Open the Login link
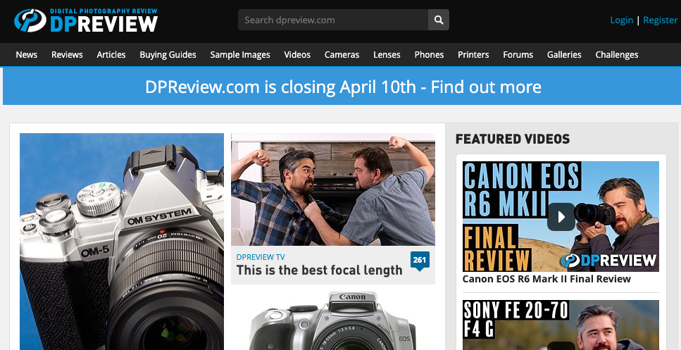681x350 pixels. pyautogui.click(x=621, y=20)
